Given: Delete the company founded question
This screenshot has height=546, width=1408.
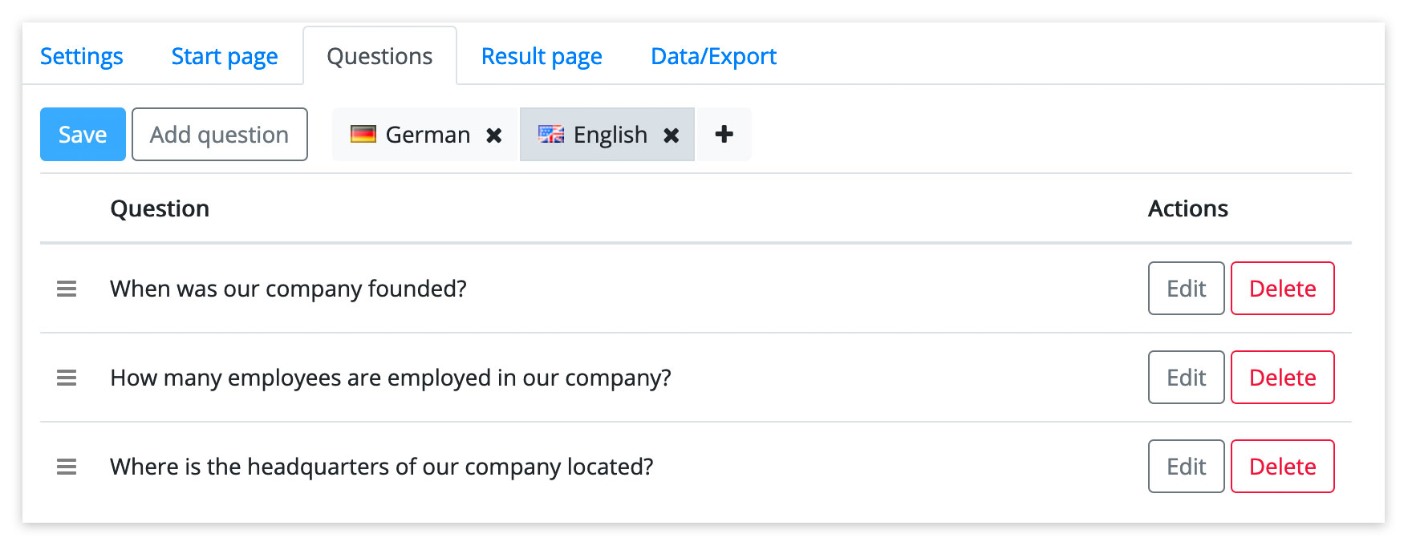Looking at the screenshot, I should pos(1282,289).
